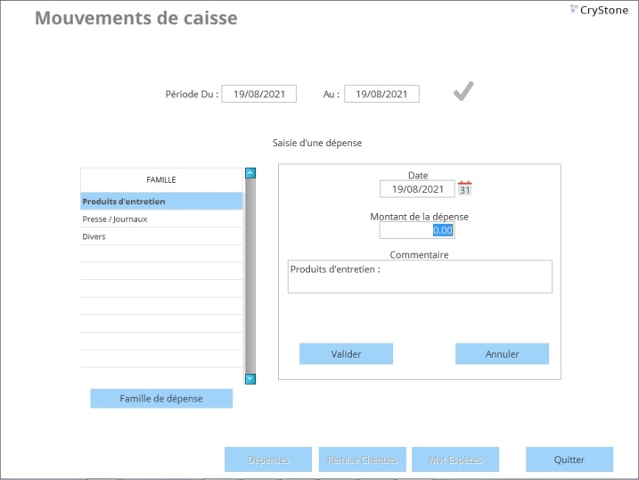Pick the Divers expense family
Viewport: 639px width, 480px height.
pos(161,236)
